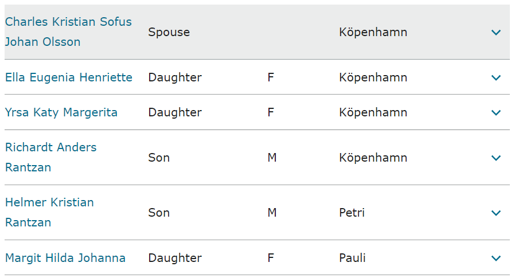This screenshot has height=278, width=515.
Task: Open the Ella Eugenia Henriette record
Action: click(x=69, y=77)
